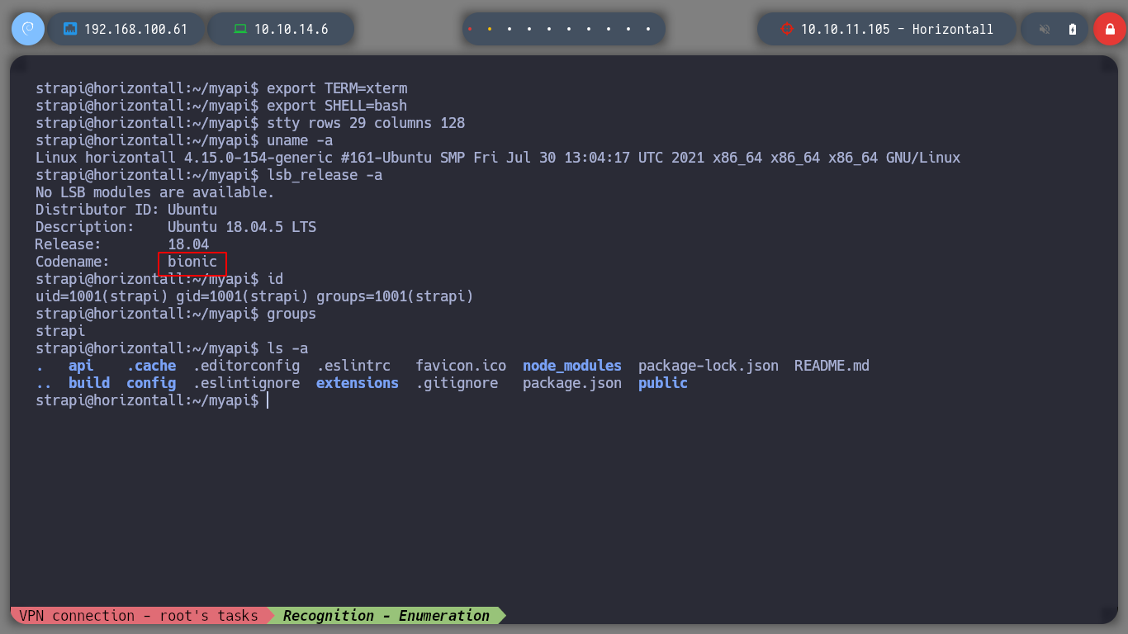Click 'stty rows 29 columns 128' command
Viewport: 1128px width, 634px height.
[366, 123]
